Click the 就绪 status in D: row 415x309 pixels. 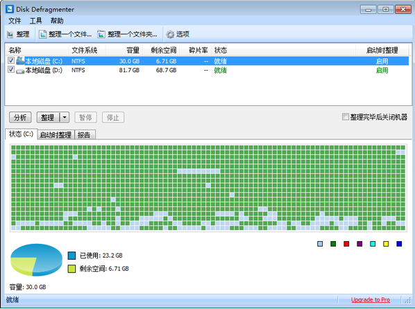click(220, 70)
